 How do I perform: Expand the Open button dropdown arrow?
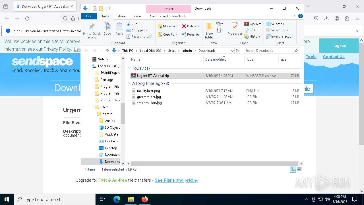(x=260, y=24)
